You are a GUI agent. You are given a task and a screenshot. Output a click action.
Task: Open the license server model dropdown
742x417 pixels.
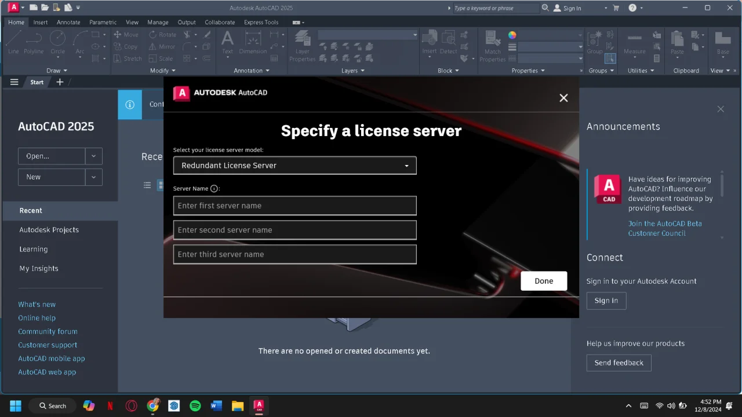pos(294,166)
